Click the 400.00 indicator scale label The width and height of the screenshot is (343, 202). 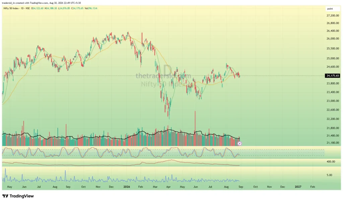click(x=331, y=161)
